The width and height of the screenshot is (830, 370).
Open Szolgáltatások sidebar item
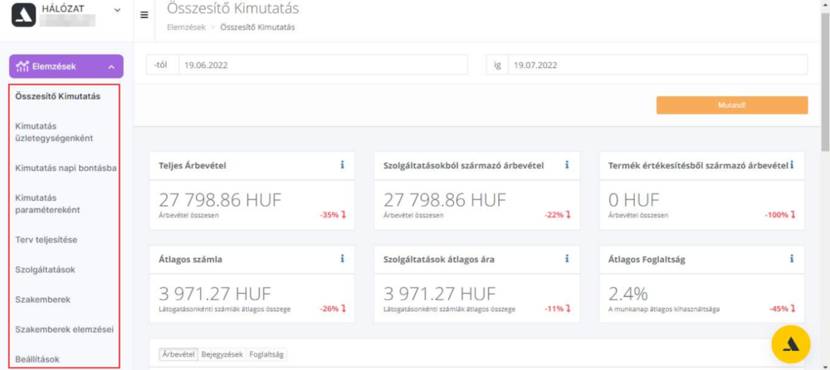pyautogui.click(x=46, y=270)
